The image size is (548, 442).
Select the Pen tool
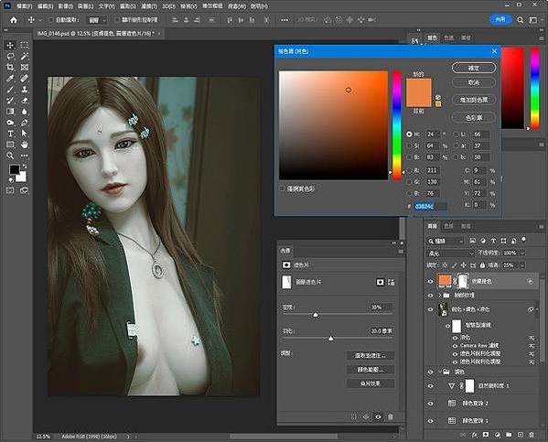pyautogui.click(x=24, y=123)
